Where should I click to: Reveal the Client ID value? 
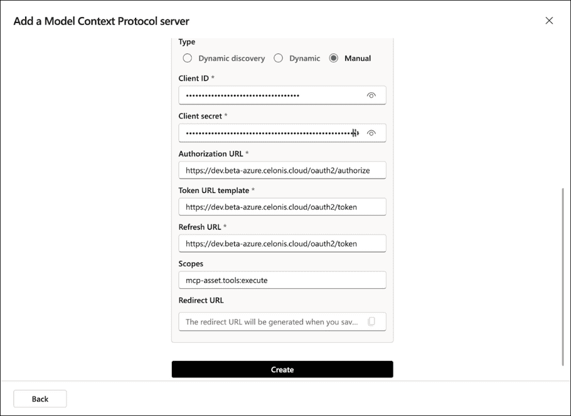tap(371, 95)
